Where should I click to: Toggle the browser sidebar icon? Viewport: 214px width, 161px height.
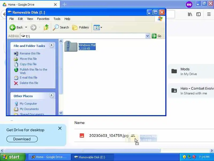pos(198,14)
